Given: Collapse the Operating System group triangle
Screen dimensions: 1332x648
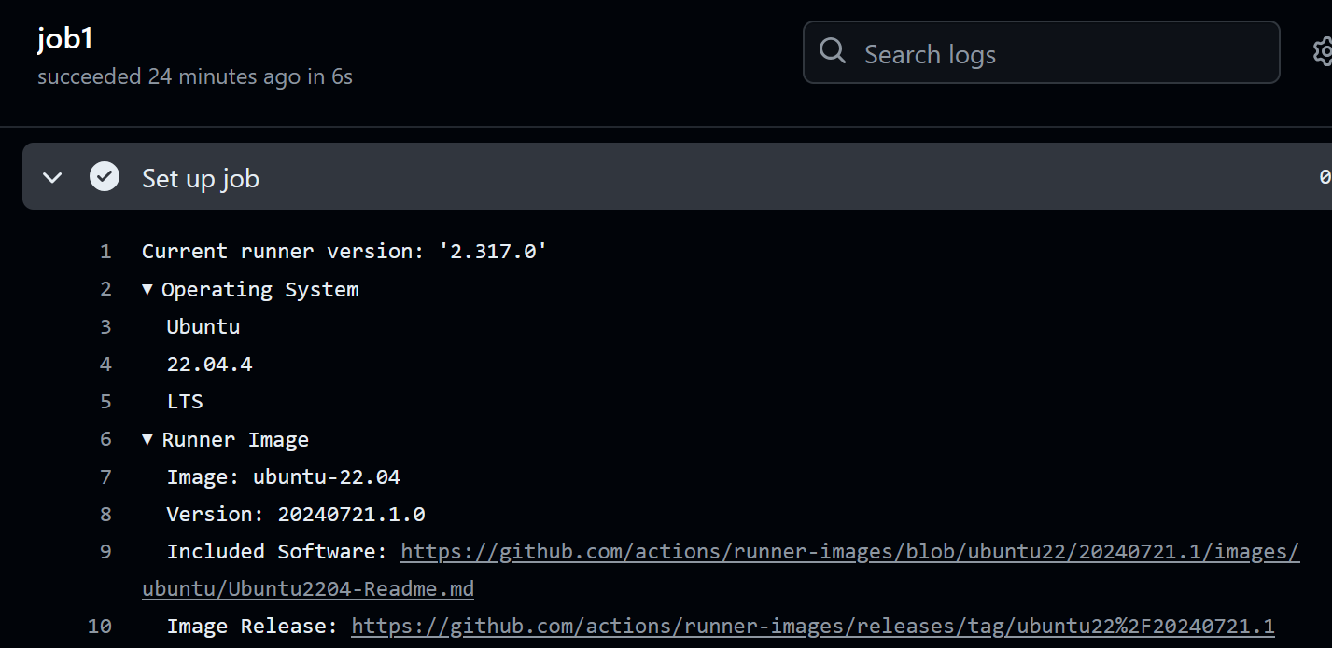Looking at the screenshot, I should pyautogui.click(x=147, y=289).
